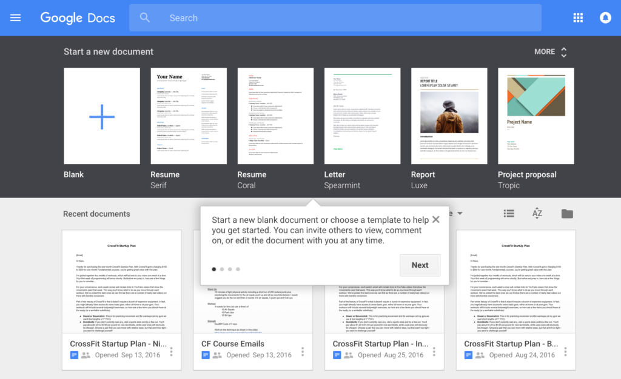Viewport: 621px width, 379px height.
Task: Click the 'CrossFit Startup Plan - In...' title
Action: click(x=381, y=344)
